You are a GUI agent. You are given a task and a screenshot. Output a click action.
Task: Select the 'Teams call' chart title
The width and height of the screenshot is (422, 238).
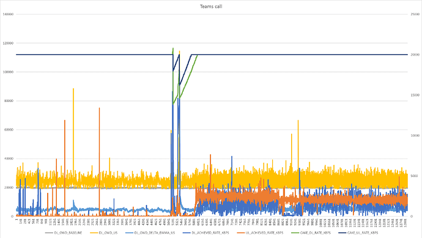pos(211,7)
